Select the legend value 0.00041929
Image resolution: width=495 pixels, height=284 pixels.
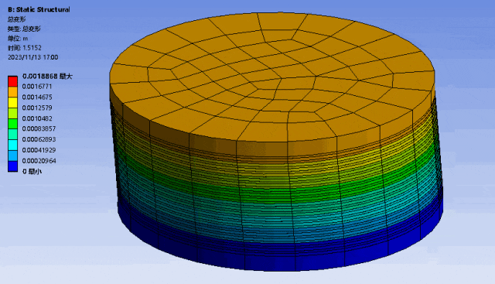[x=39, y=150]
